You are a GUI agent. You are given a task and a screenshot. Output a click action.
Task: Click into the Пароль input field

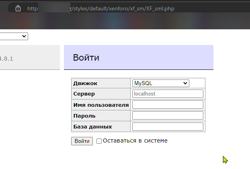pos(168,116)
